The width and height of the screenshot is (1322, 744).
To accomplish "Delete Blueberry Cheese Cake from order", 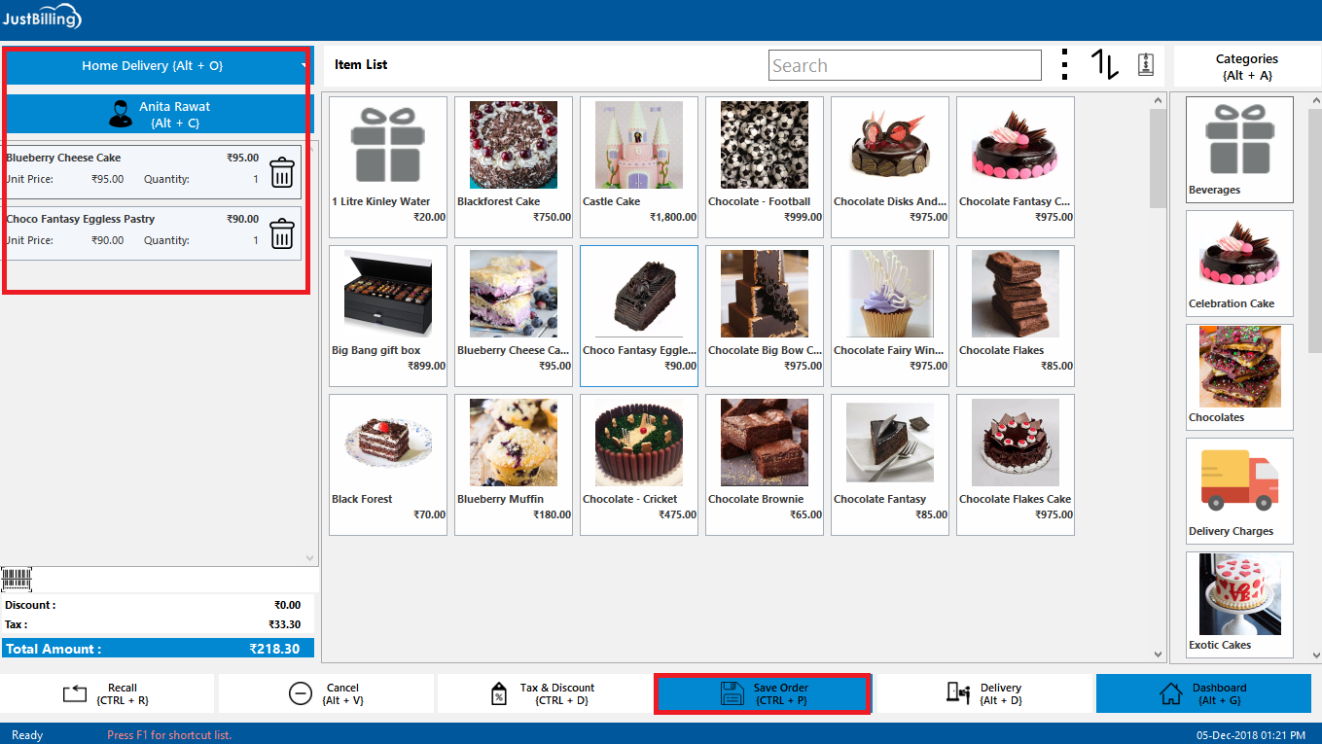I will (281, 172).
